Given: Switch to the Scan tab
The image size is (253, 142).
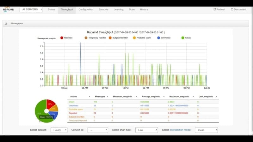Looking at the screenshot, I should (x=132, y=9).
